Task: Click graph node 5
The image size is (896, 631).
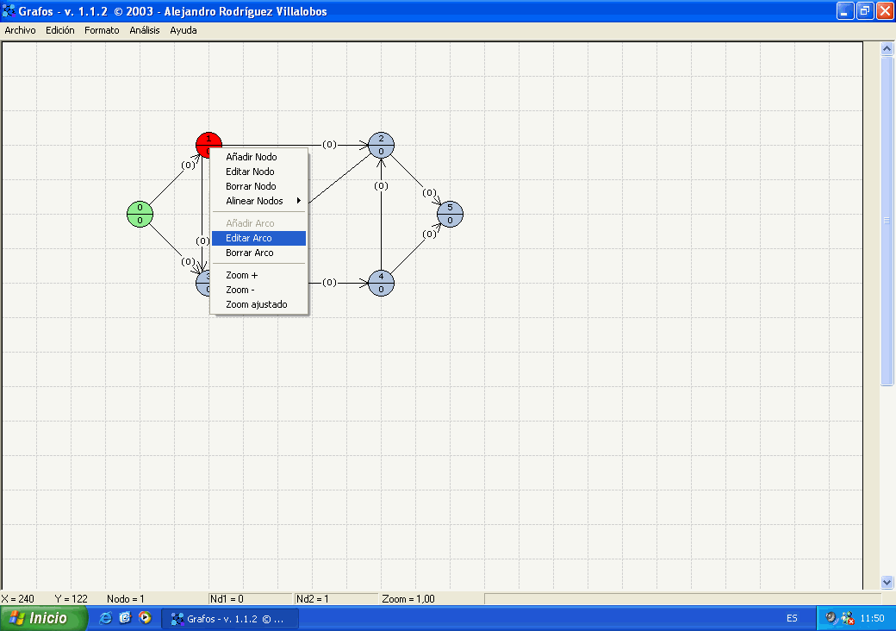Action: pyautogui.click(x=450, y=214)
